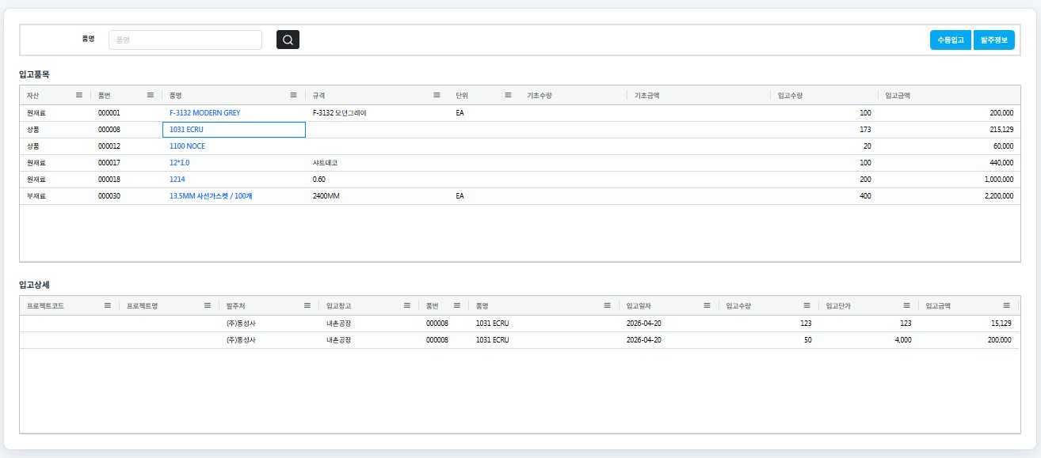Click the magnifier search button
This screenshot has width=1041, height=458.
point(288,40)
